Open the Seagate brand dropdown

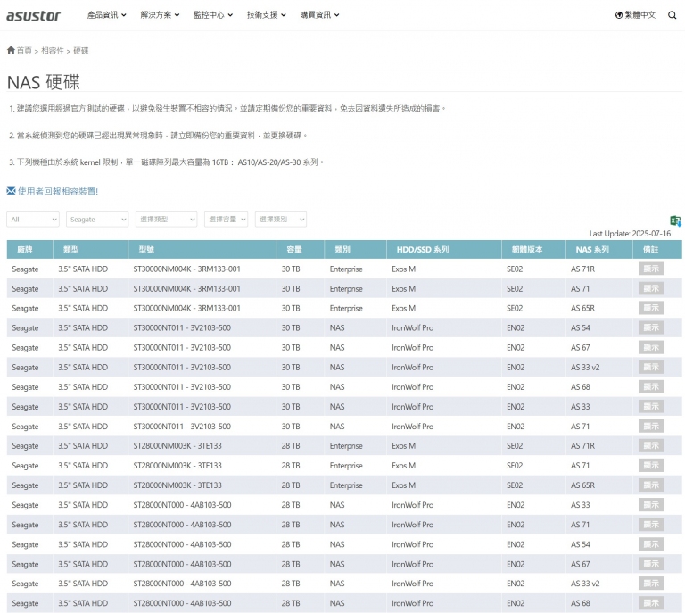tap(97, 220)
